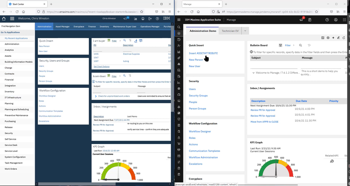Open the Insert ASSETATTRIBUTE link
Image resolution: width=350 pixels, height=186 pixels.
pyautogui.click(x=204, y=53)
